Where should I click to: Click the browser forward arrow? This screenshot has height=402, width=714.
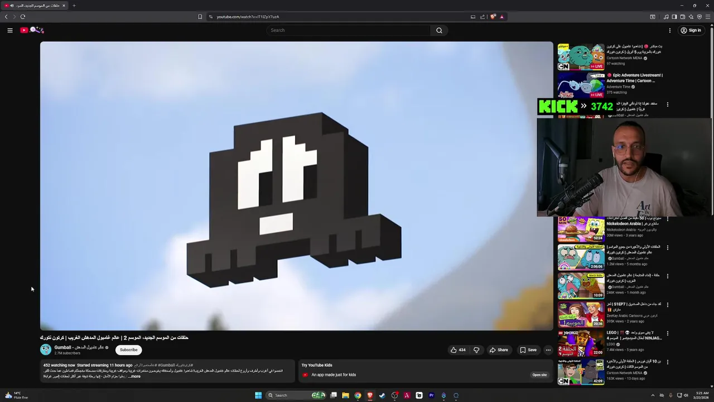click(15, 17)
